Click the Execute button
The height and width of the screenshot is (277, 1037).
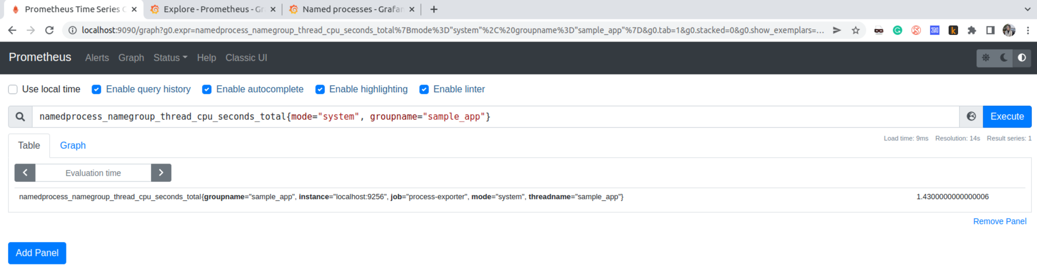[1007, 117]
